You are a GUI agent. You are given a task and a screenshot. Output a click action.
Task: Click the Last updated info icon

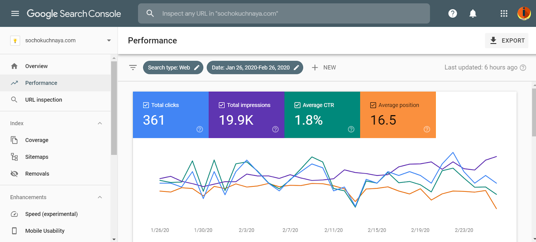click(523, 68)
